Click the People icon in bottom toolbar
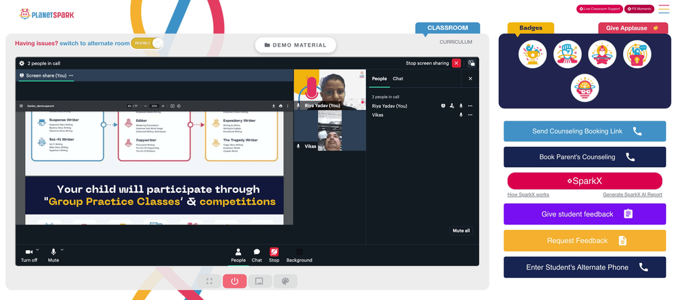The height and width of the screenshot is (300, 675). tap(238, 256)
